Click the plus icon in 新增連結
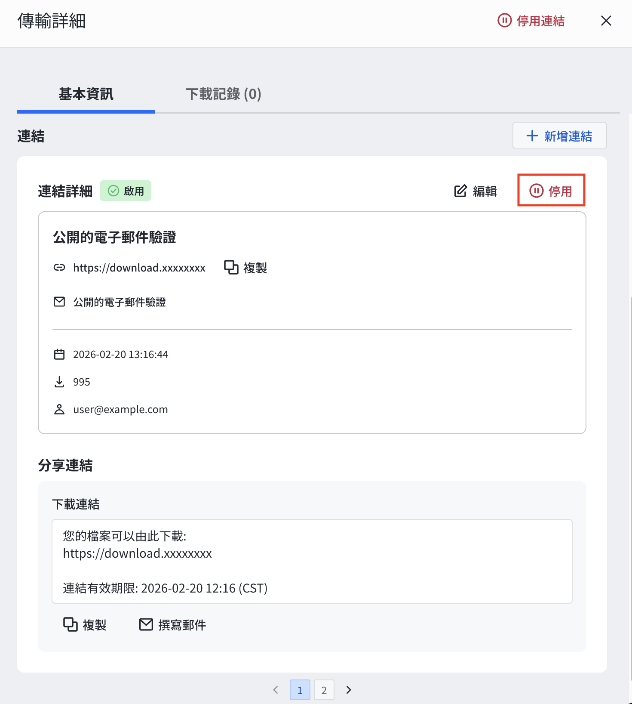The height and width of the screenshot is (704, 632). click(532, 136)
